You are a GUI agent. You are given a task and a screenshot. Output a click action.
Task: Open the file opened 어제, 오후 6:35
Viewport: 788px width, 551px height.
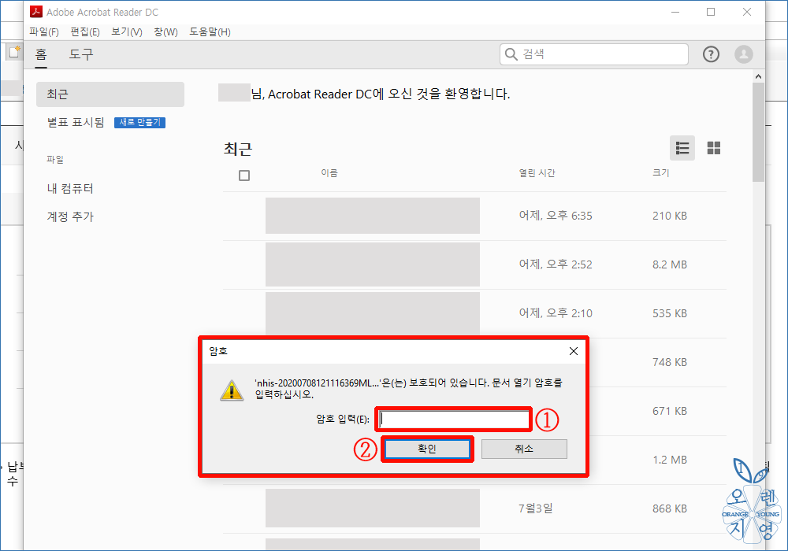[x=474, y=216]
